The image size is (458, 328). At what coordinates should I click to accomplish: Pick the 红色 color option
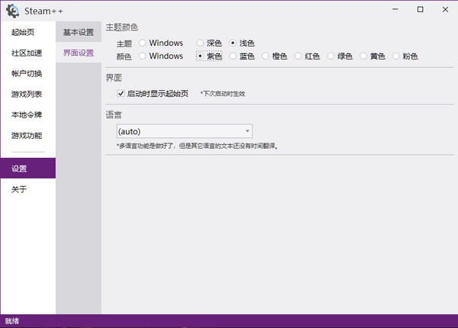pos(298,56)
